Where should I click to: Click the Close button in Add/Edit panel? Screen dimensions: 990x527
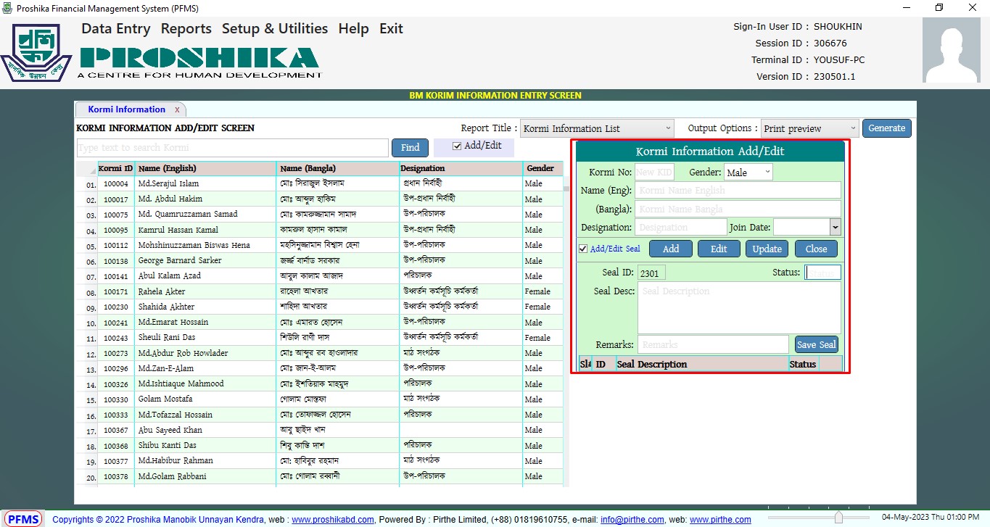pos(816,249)
